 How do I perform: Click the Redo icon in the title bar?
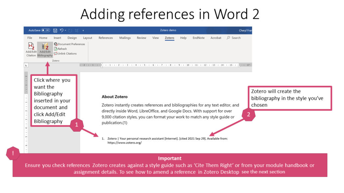(70, 30)
